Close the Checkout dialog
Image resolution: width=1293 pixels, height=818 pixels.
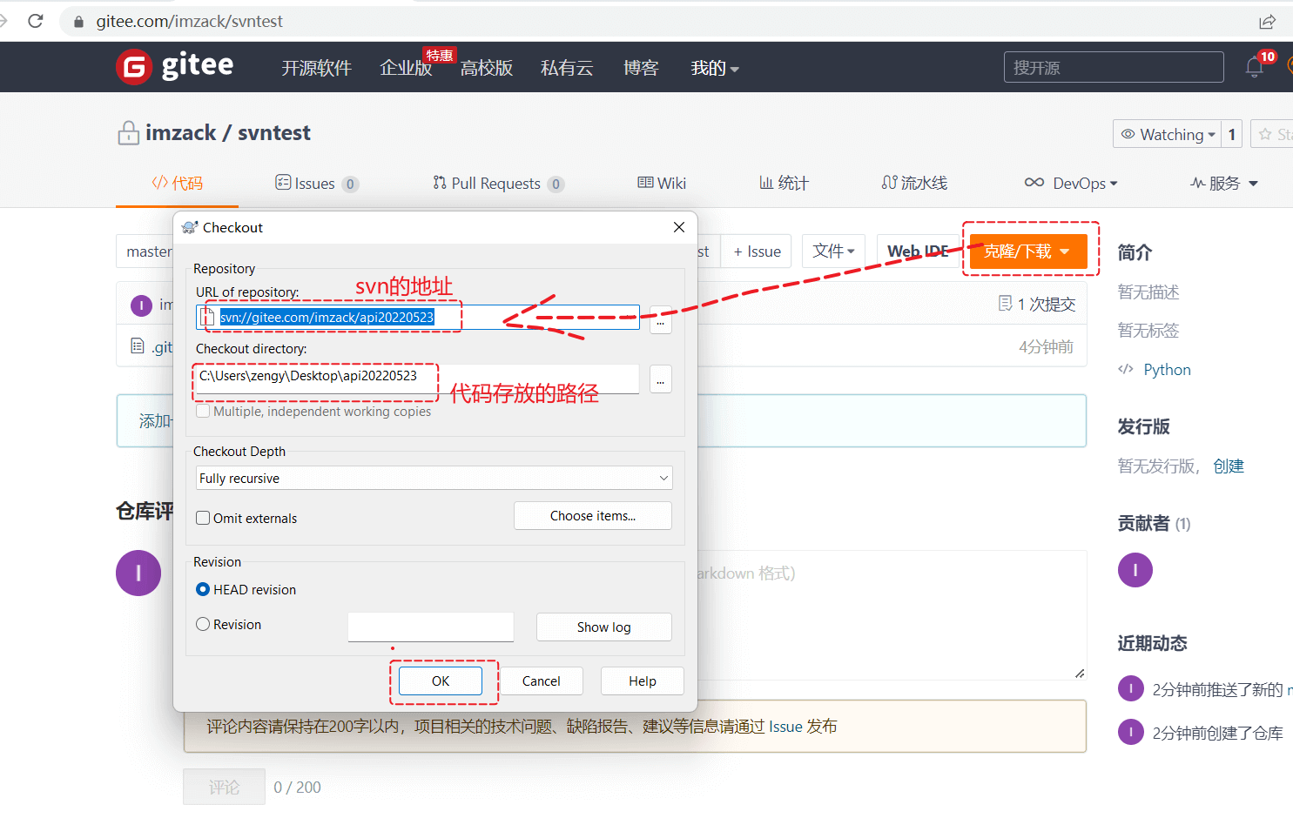click(x=679, y=227)
